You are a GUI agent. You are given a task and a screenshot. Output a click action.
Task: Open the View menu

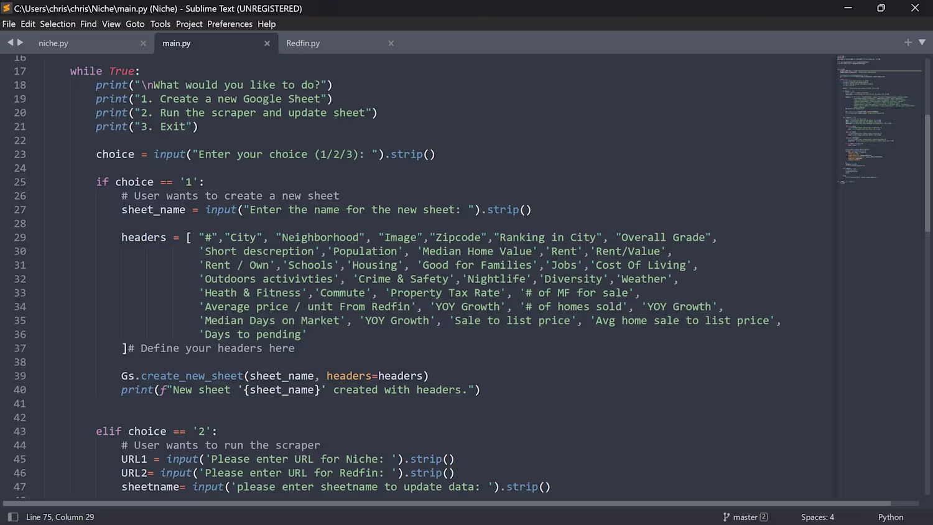(111, 24)
